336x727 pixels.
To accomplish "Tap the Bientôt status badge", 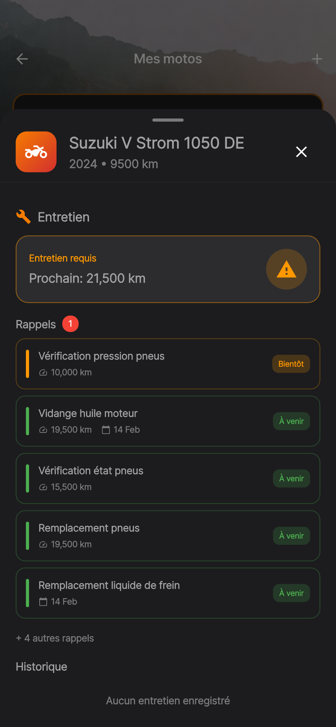I will (x=291, y=364).
